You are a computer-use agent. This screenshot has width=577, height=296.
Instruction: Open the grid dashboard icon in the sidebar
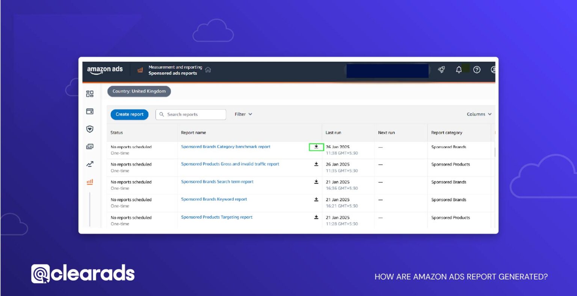coord(90,94)
